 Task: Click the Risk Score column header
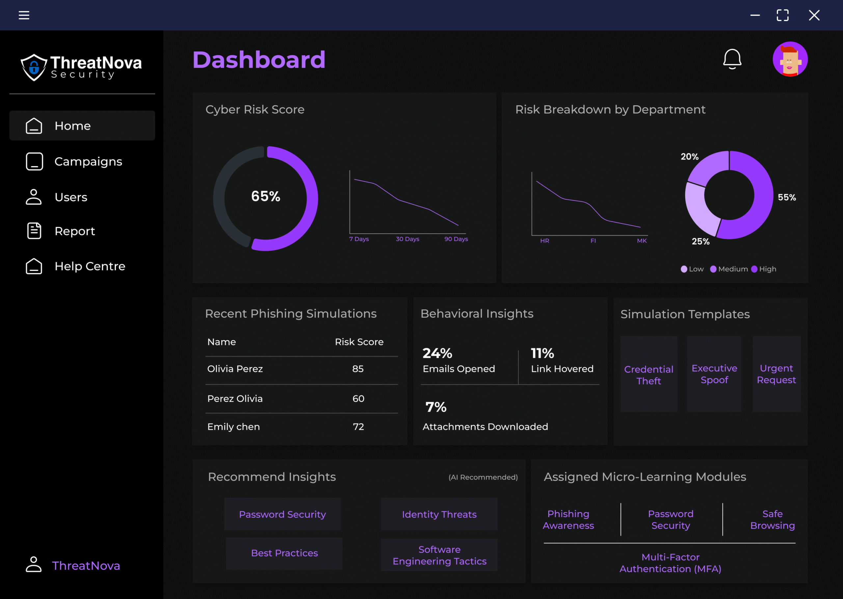coord(359,342)
